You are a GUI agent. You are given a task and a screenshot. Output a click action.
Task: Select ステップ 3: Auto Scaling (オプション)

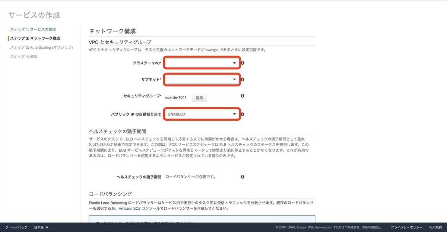[41, 48]
